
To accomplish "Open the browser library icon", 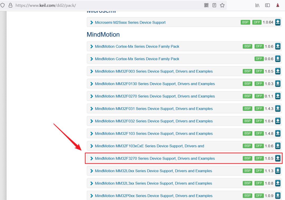I will (257, 5).
